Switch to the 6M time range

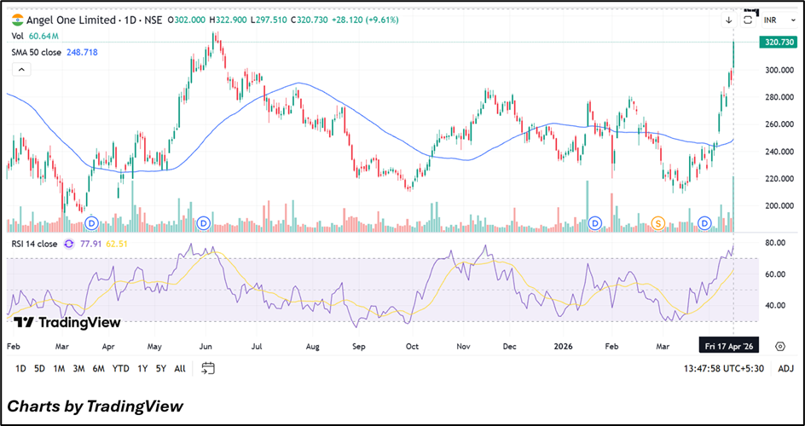(99, 368)
